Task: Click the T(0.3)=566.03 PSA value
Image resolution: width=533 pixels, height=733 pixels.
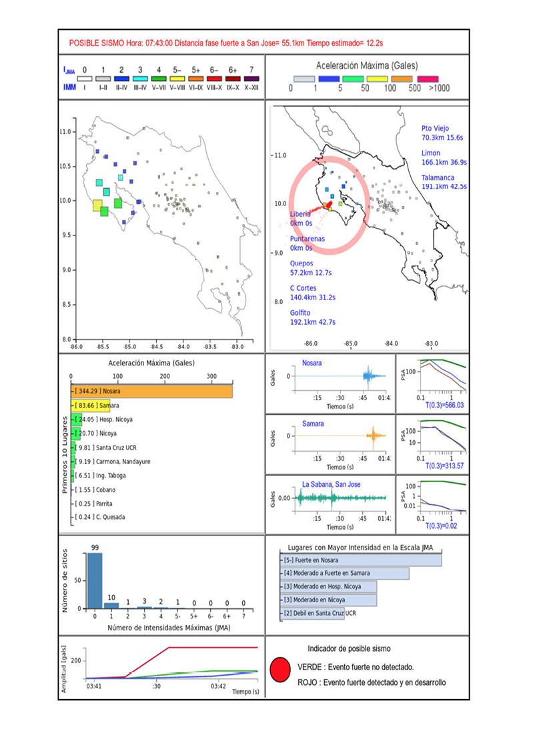Action: 444,406
